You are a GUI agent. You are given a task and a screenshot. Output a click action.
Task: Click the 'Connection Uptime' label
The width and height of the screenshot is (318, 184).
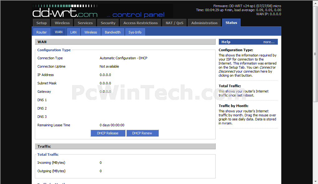52,66
